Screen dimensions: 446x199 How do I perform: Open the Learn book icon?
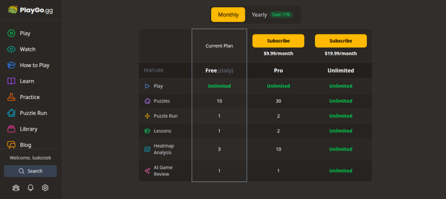(x=11, y=81)
